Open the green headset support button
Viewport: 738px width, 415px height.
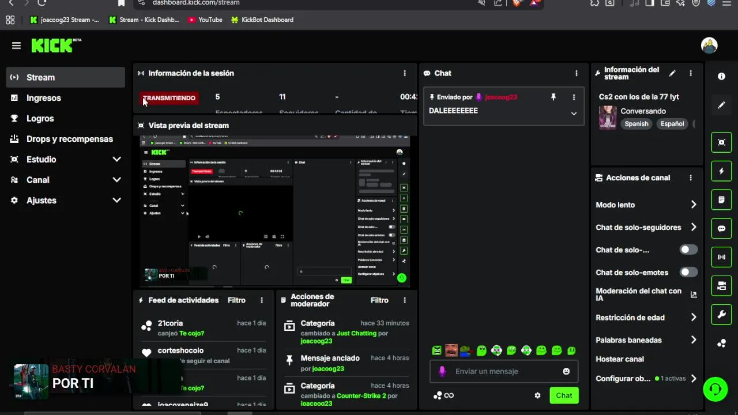716,389
